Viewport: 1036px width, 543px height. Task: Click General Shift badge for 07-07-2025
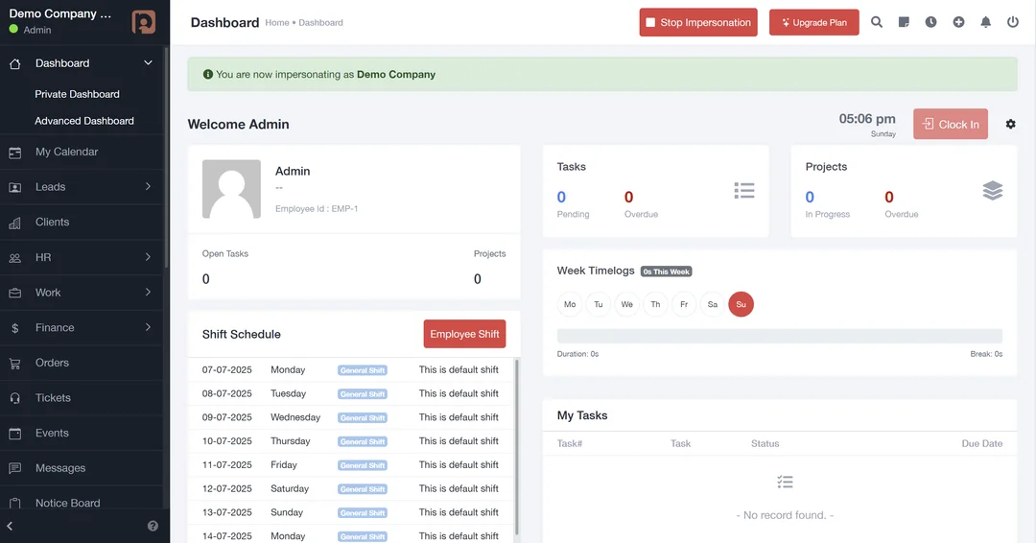click(x=362, y=370)
